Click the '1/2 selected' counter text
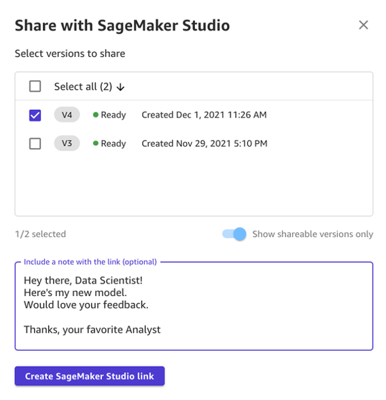386x400 pixels. click(41, 234)
